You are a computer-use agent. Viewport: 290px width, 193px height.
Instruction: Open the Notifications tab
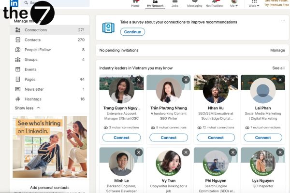pyautogui.click(x=215, y=4)
